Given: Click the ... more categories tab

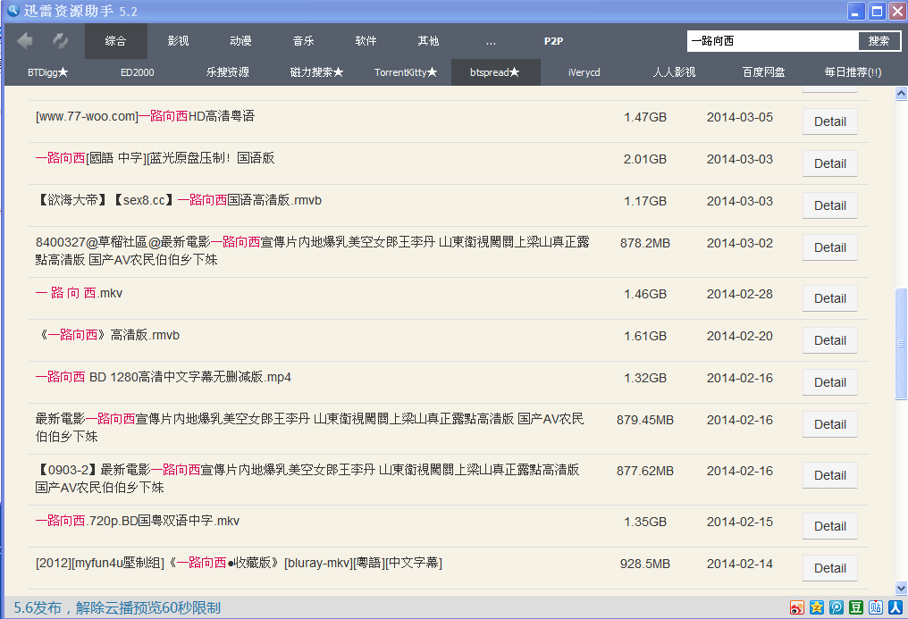Looking at the screenshot, I should coord(491,41).
